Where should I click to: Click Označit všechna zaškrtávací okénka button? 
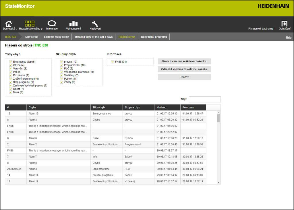coord(184,61)
